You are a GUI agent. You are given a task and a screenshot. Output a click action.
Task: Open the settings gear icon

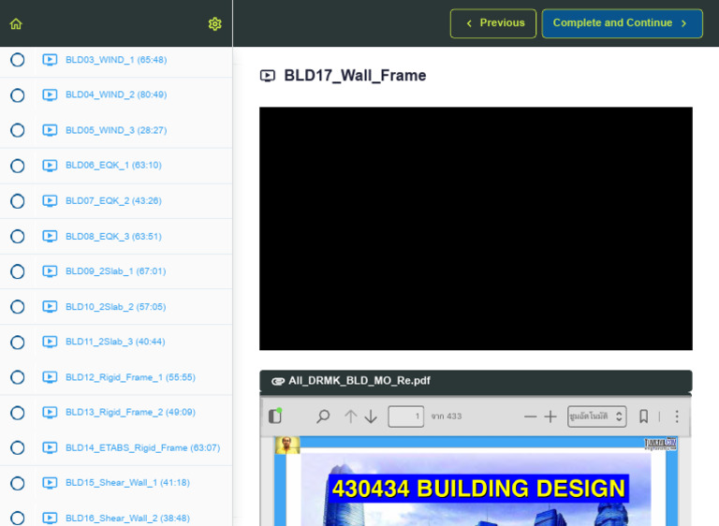pyautogui.click(x=215, y=23)
